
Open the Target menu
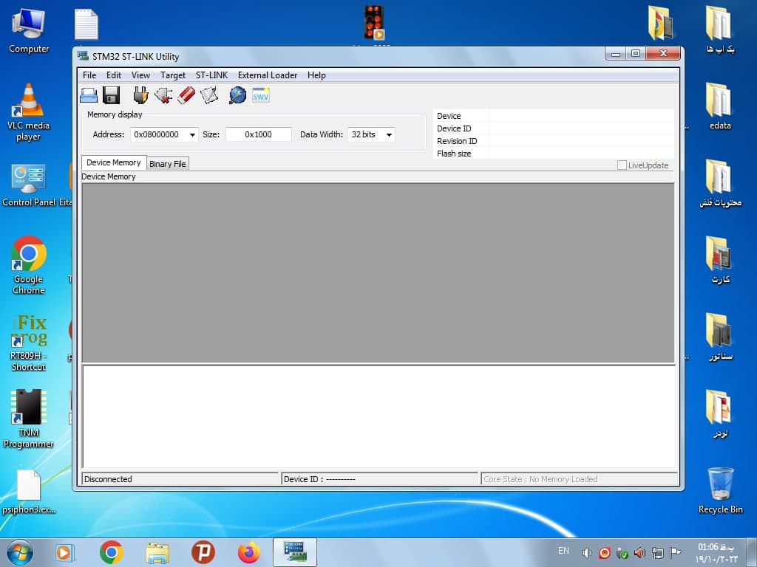[x=173, y=75]
